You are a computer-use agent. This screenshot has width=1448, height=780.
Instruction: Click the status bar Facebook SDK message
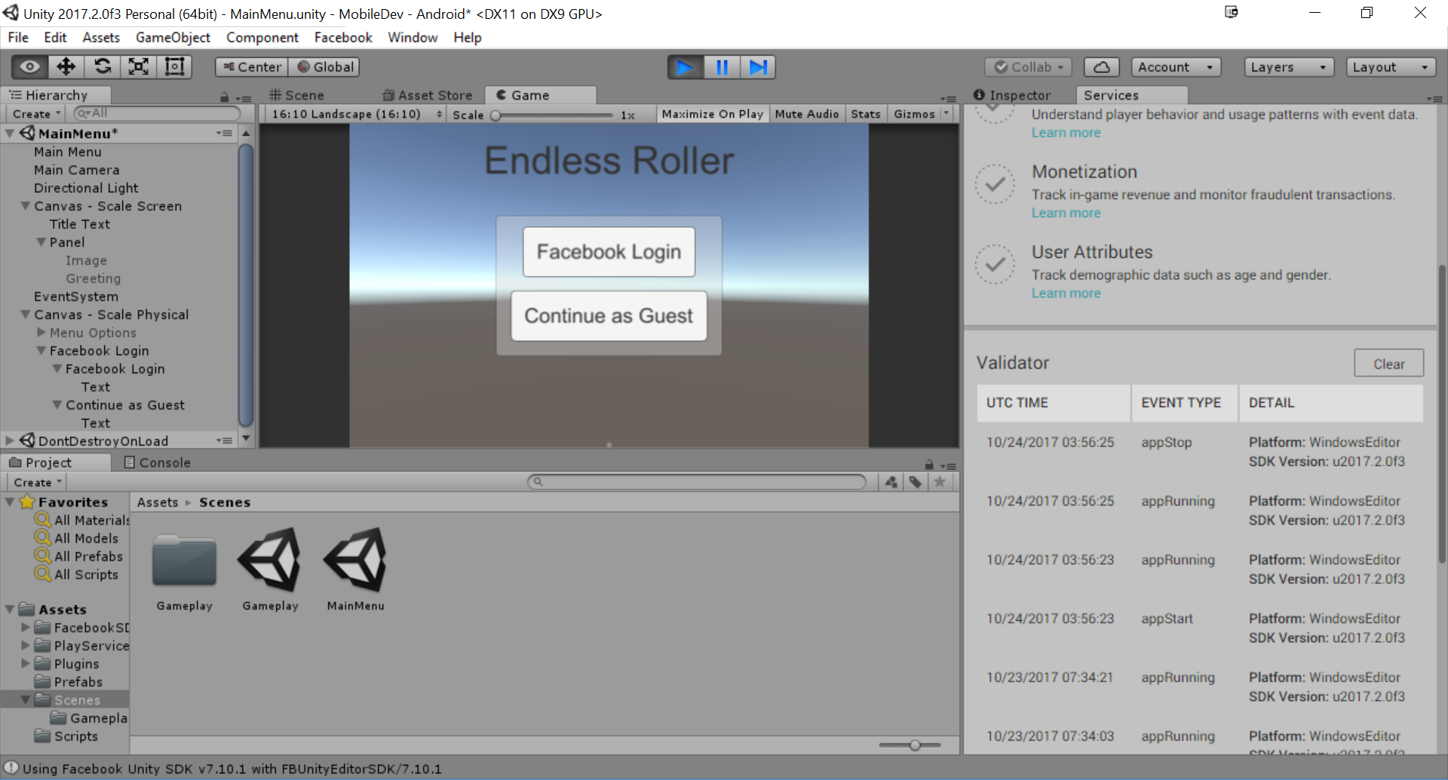[x=232, y=769]
